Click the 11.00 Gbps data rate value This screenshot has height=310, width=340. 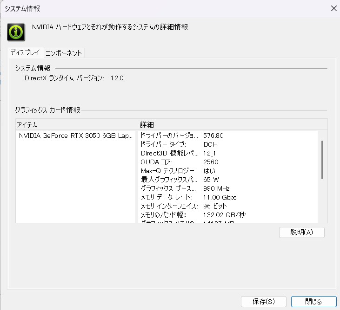click(220, 197)
